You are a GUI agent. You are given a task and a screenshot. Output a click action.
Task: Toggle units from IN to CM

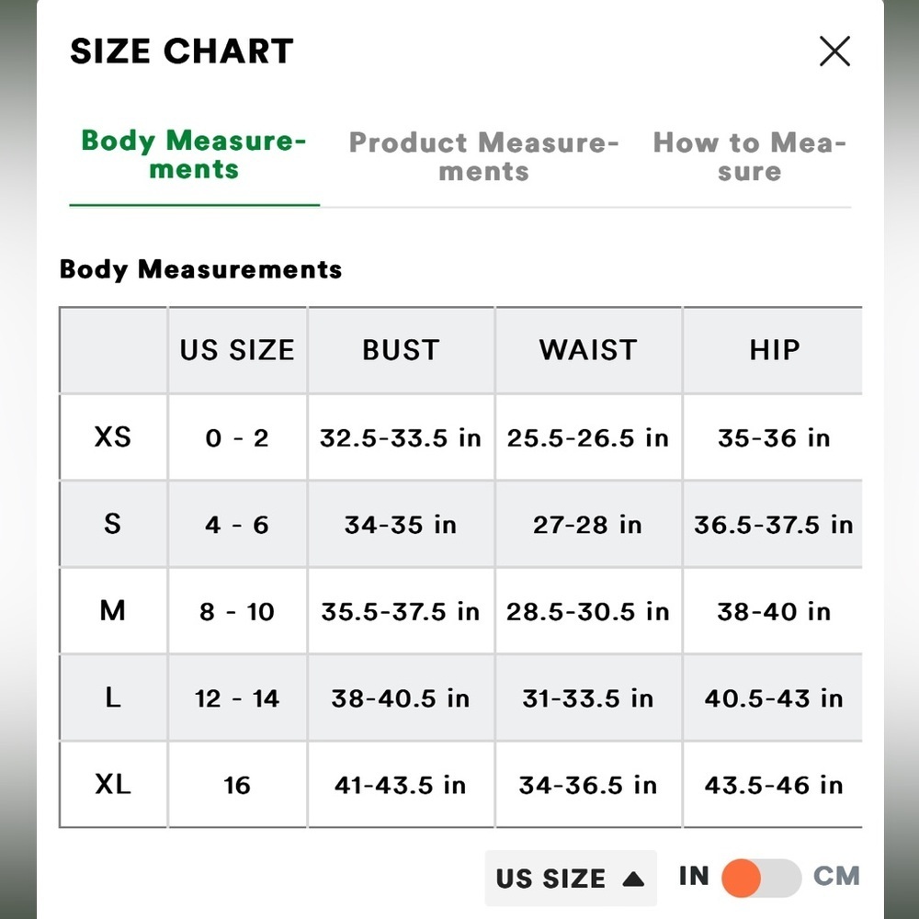761,878
